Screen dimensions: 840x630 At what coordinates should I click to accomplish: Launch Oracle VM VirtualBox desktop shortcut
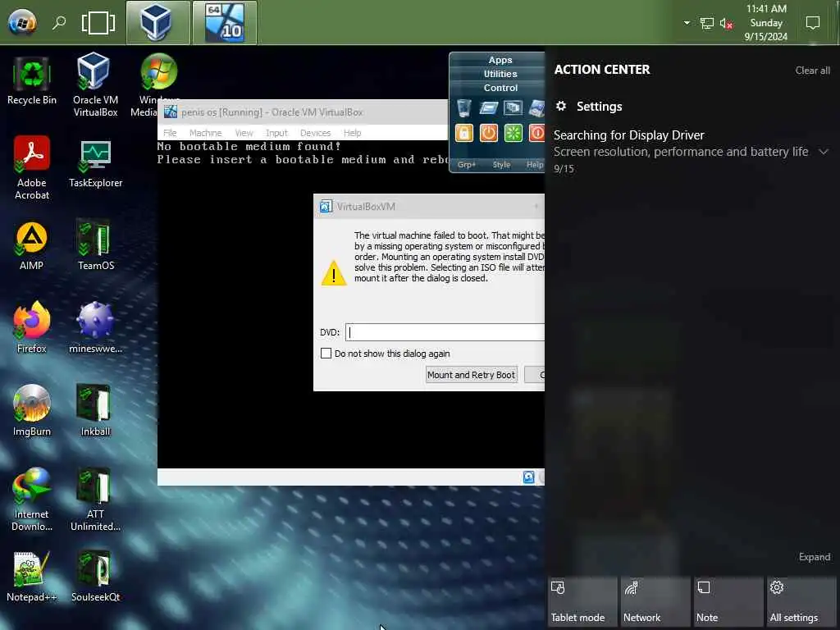(x=95, y=84)
